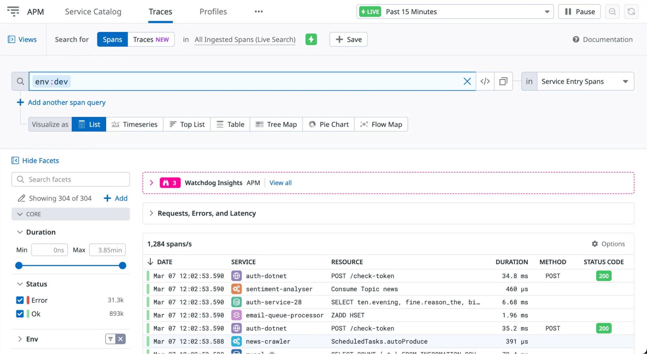This screenshot has height=354, width=647.
Task: Click the lightning bolt icon beside the span query
Action: pyautogui.click(x=311, y=39)
